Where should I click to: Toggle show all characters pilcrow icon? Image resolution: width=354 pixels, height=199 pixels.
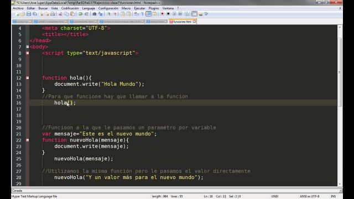point(143,14)
